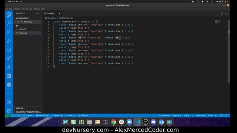Open the Edit menu
The height and width of the screenshot is (133, 237).
click(x=11, y=9)
